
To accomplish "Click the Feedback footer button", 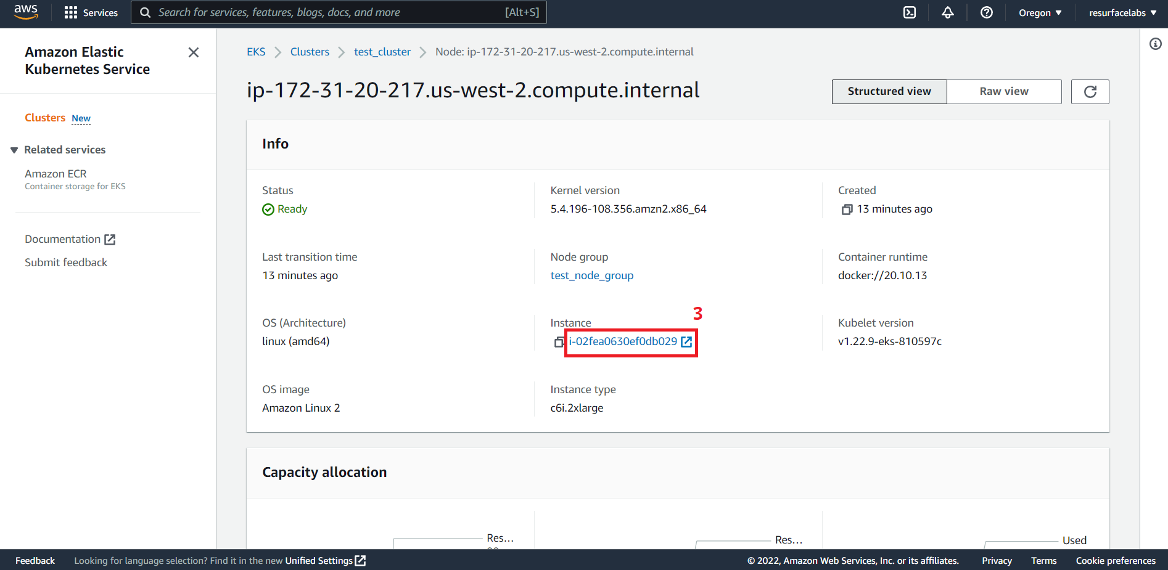I will [x=35, y=560].
